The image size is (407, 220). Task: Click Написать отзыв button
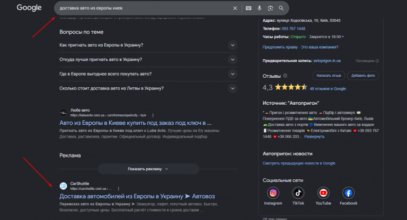click(x=329, y=76)
